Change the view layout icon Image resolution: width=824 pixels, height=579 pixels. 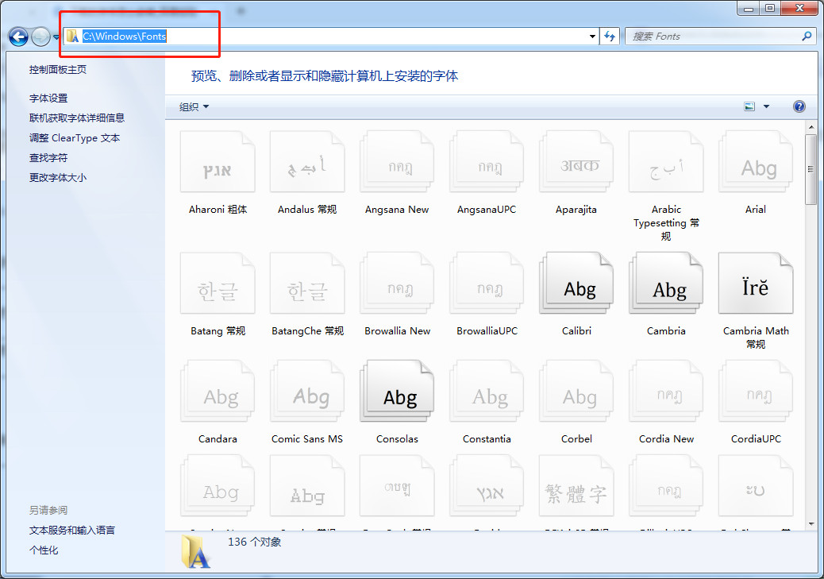tap(749, 106)
